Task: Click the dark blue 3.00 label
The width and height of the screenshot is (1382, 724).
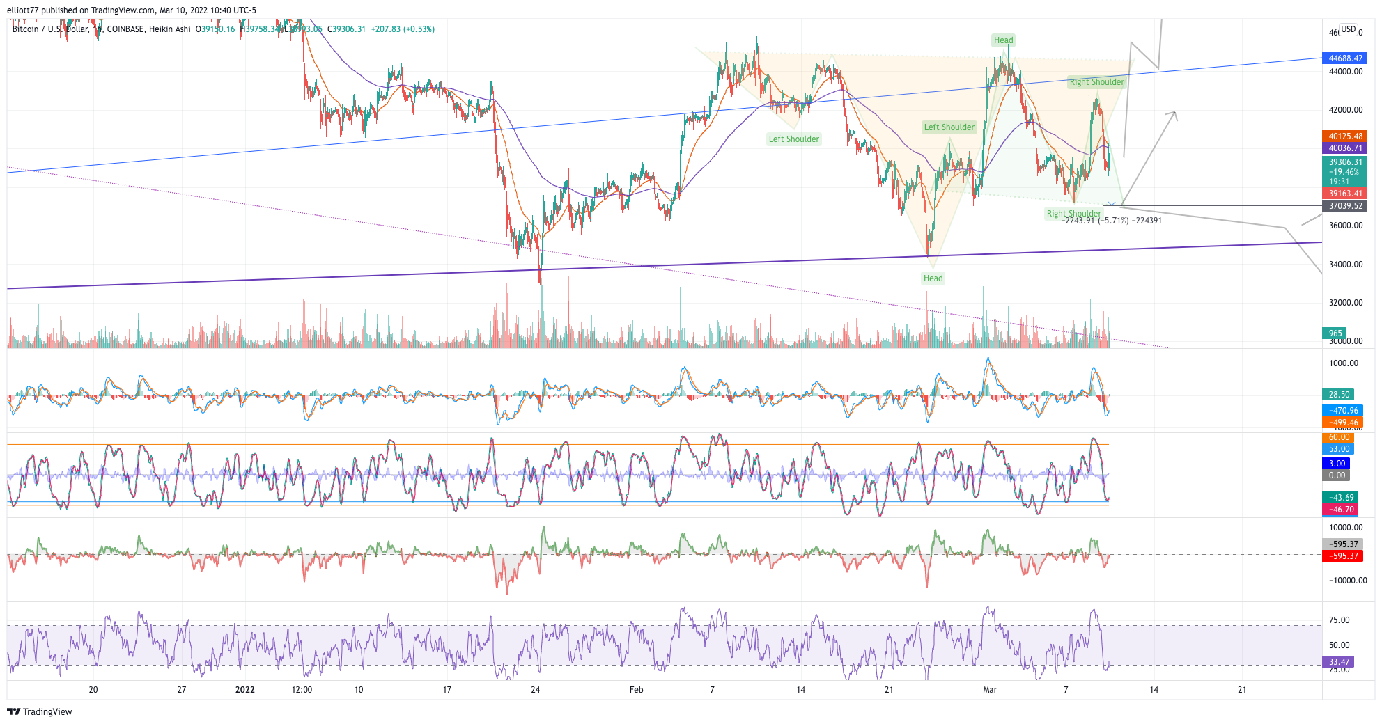Action: click(1336, 464)
